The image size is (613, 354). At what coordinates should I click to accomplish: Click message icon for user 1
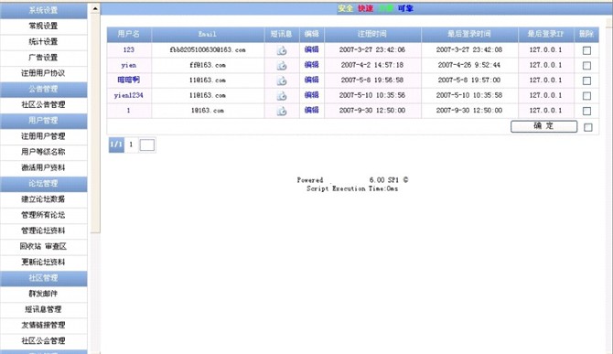(x=282, y=111)
